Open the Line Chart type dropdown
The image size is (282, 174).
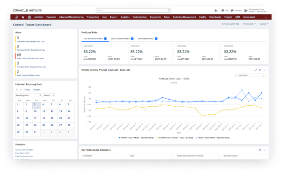pyautogui.click(x=250, y=75)
